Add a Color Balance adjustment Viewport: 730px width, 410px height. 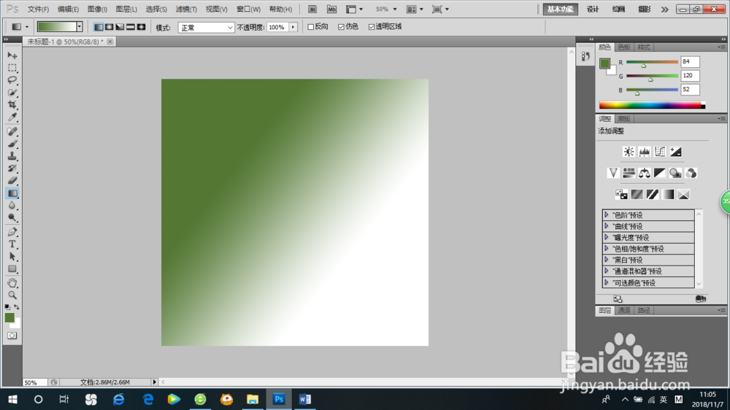click(x=645, y=173)
